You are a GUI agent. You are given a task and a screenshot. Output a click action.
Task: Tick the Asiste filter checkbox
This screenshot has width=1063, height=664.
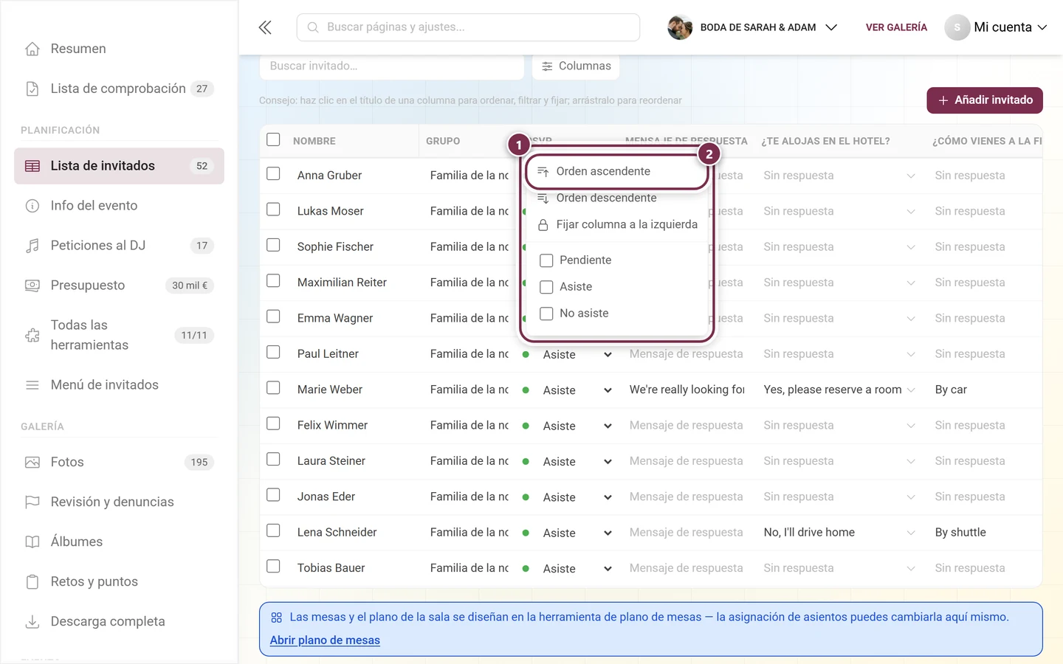pos(546,287)
